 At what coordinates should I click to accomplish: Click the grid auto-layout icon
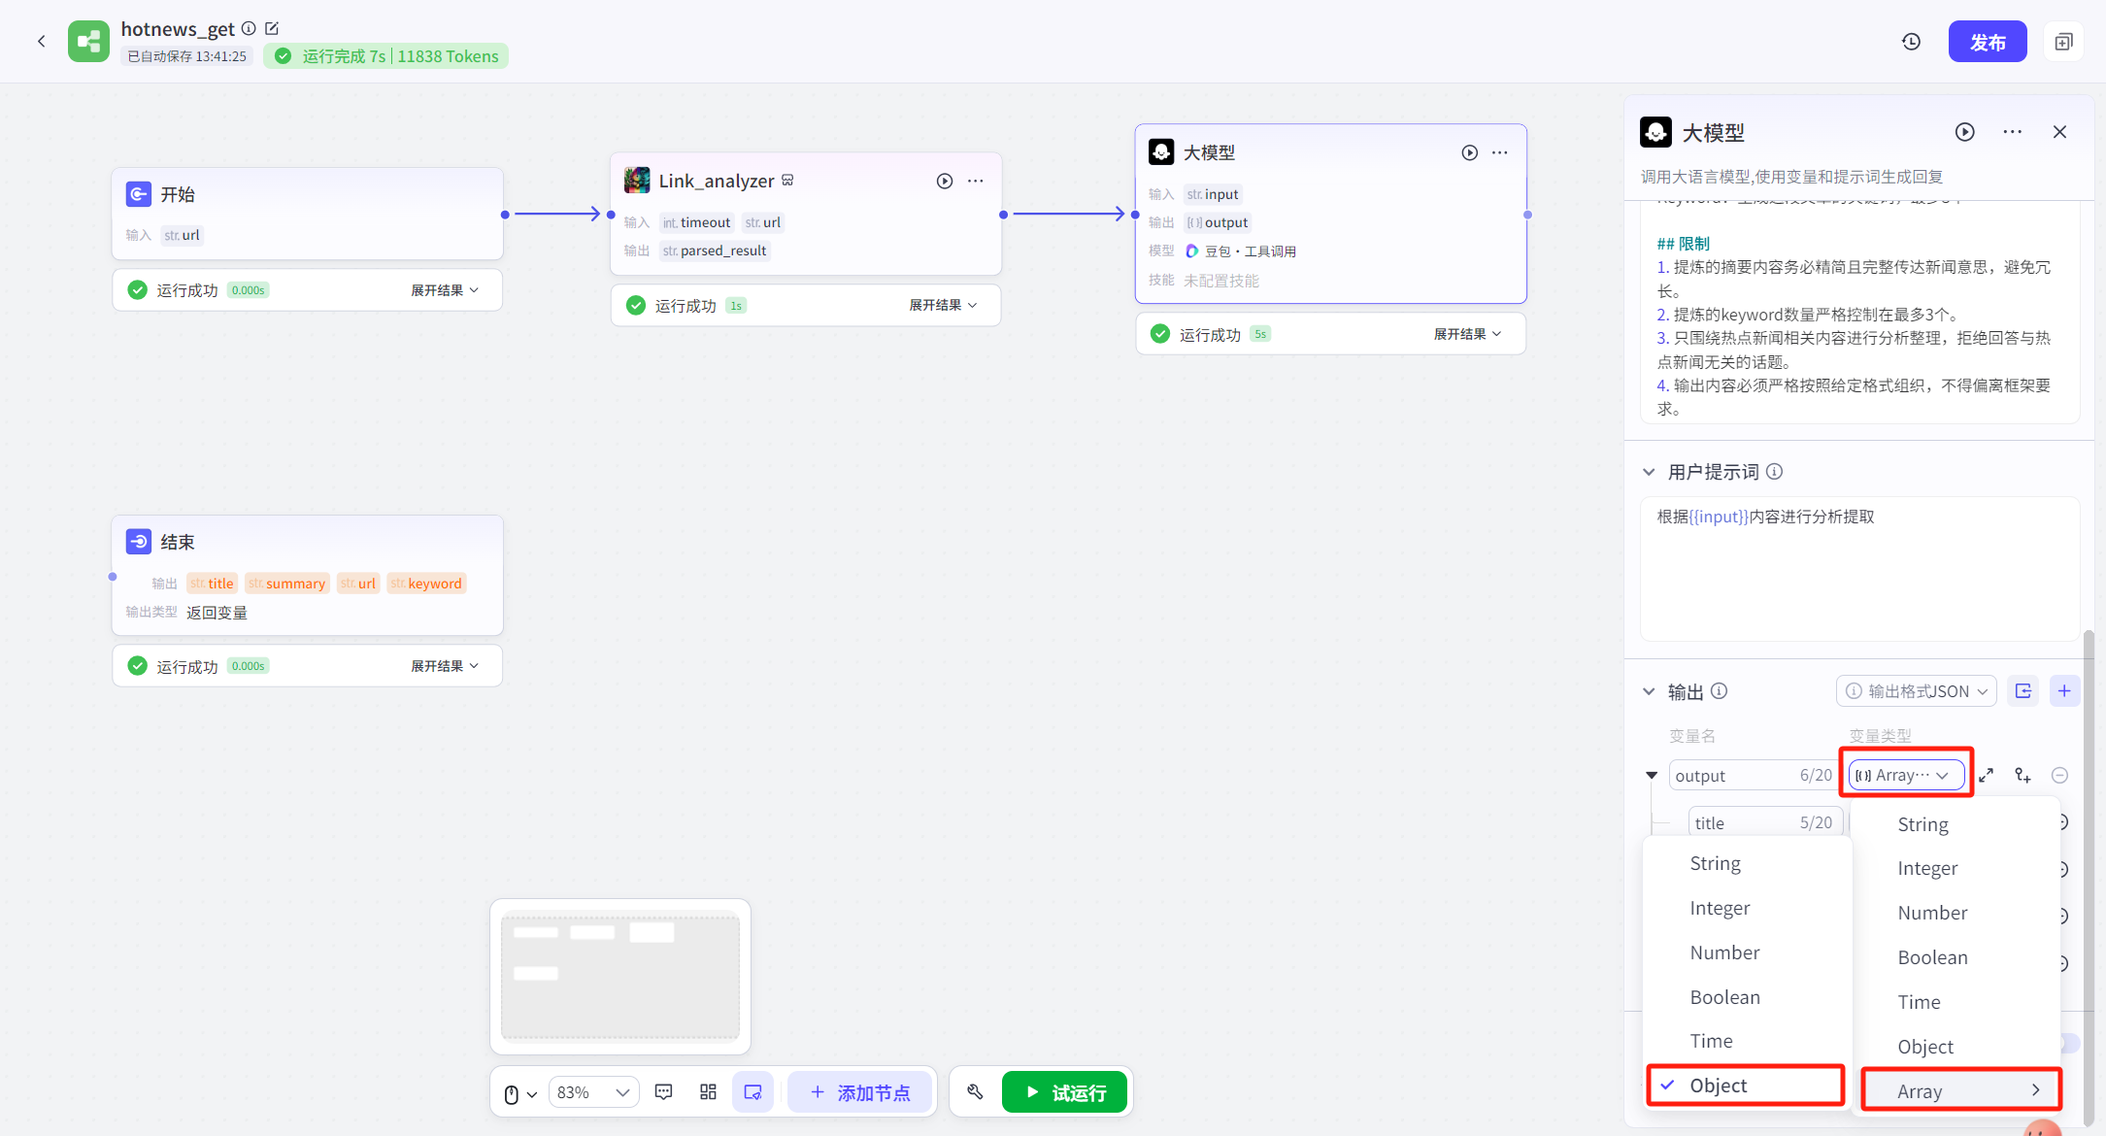coord(708,1092)
